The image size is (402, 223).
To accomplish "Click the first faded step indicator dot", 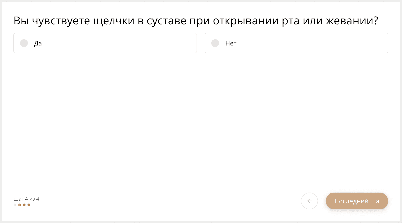I will [x=15, y=205].
